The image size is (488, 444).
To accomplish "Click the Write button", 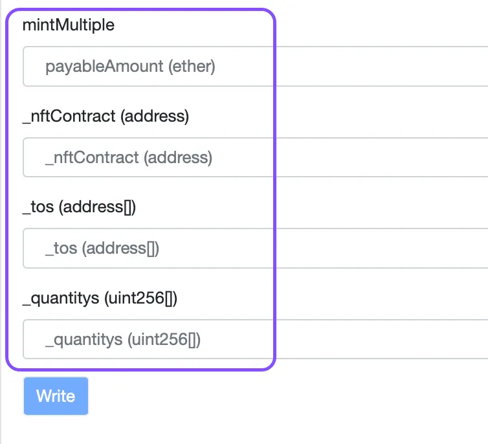I will [x=56, y=396].
